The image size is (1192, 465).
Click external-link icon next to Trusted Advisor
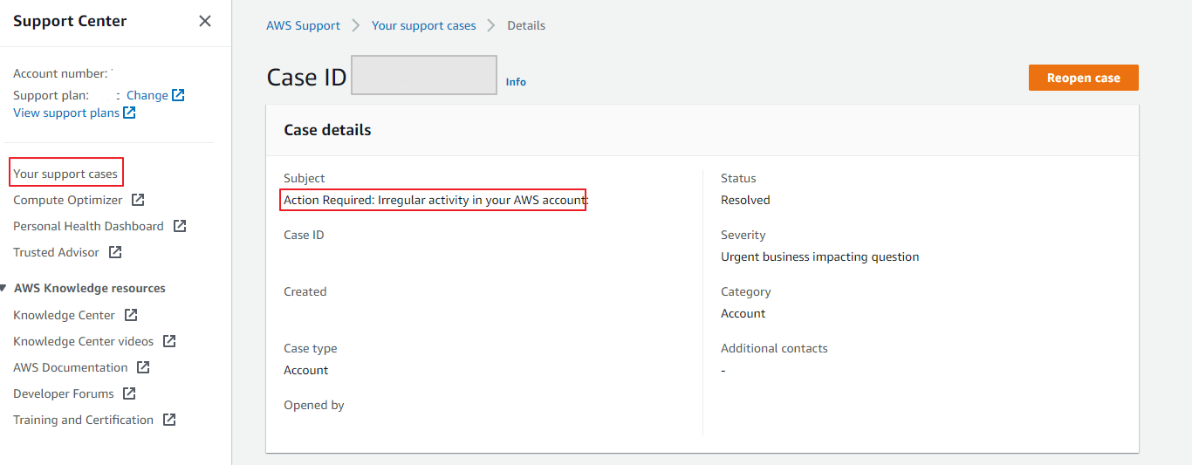(x=115, y=252)
